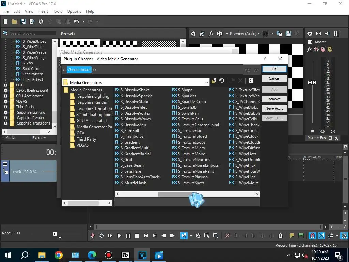Toggle Enable Snapping magnet icon
The image size is (349, 262).
[312, 236]
